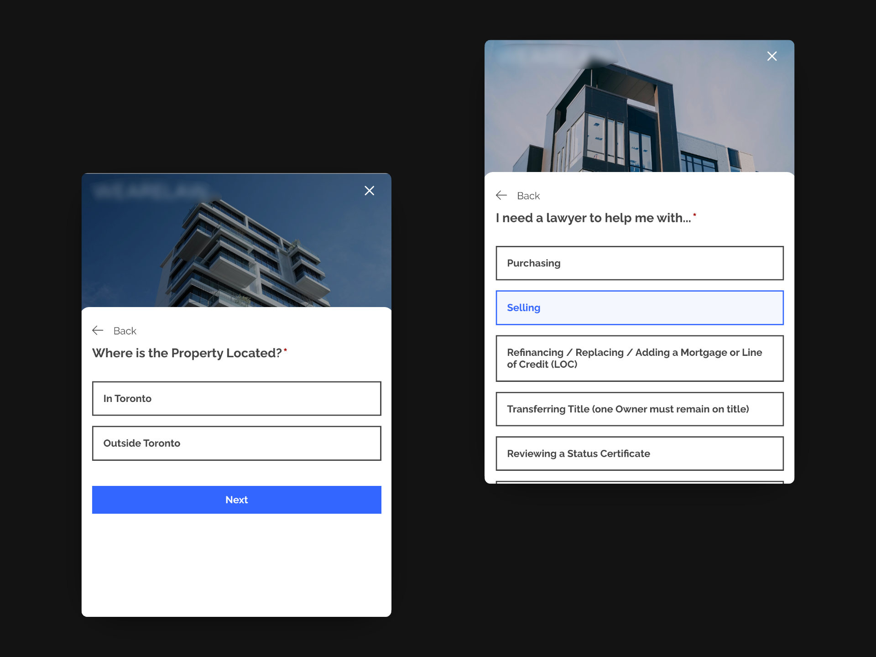Select the Outside Toronto option
This screenshot has height=657, width=876.
pyautogui.click(x=236, y=443)
